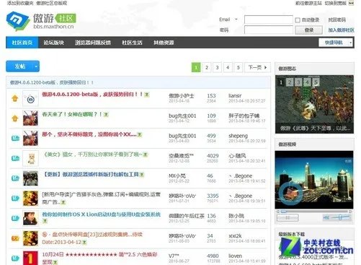
Task: Click the top-right width switch icon
Action: tap(351, 3)
